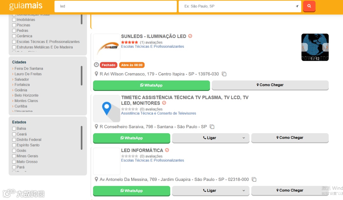The width and height of the screenshot is (343, 200).
Task: Filter by city Feira De Santana
Action: click(29, 68)
